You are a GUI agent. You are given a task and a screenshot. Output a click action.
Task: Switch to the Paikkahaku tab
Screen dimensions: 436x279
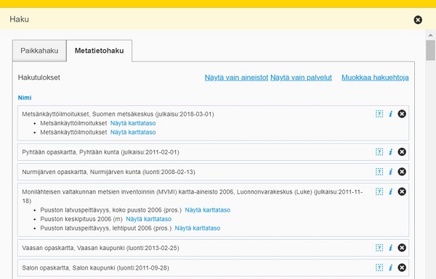(39, 51)
